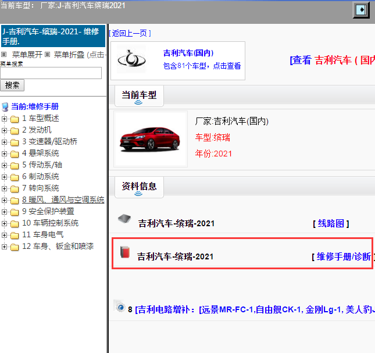This screenshot has width=375, height=353.
Task: Click folder icon of 9 安全保护装置
Action: 15,212
